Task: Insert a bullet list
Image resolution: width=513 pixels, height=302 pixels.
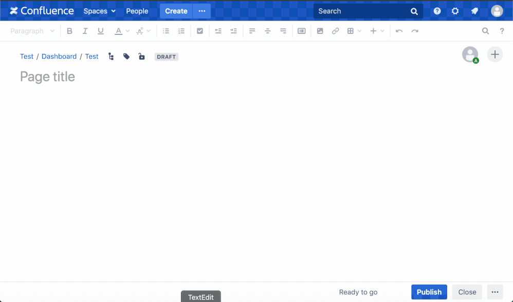Action: coord(166,31)
